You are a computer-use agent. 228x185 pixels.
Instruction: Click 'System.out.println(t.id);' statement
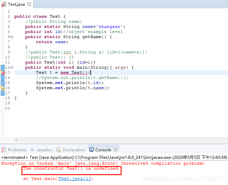[70, 83]
